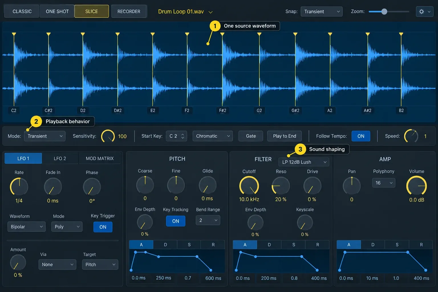Image resolution: width=438 pixels, height=292 pixels.
Task: Open the Via None dropdown
Action: 57,265
